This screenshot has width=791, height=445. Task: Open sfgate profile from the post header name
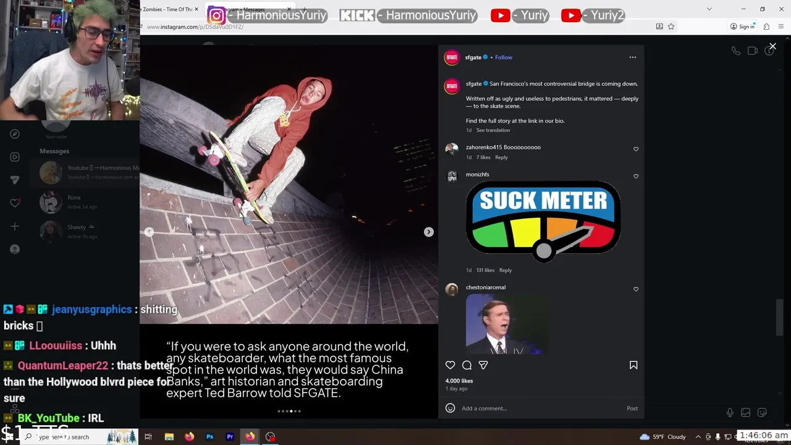click(473, 57)
